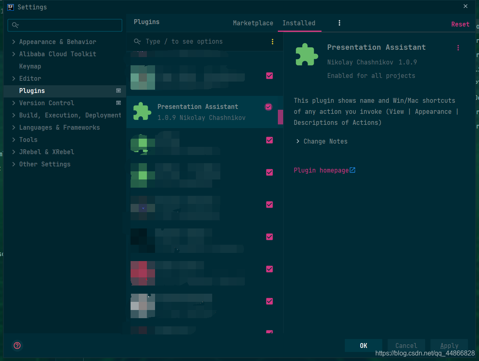Expand the Editor settings node

pyautogui.click(x=14, y=78)
